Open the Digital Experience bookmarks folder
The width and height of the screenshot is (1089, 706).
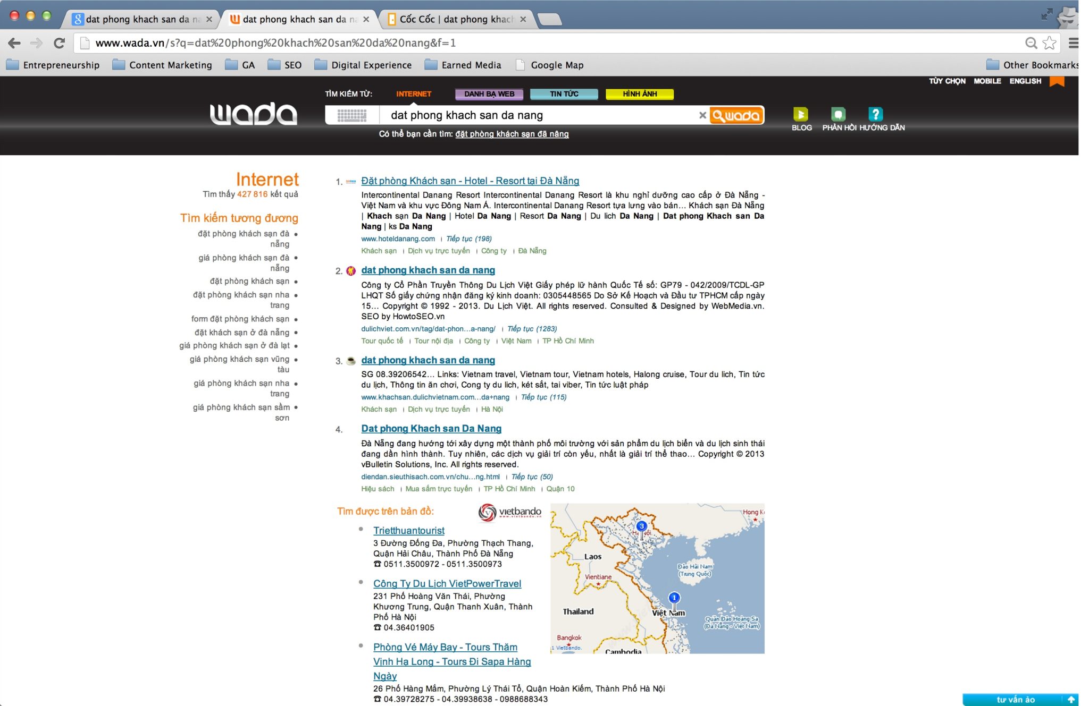coord(363,65)
